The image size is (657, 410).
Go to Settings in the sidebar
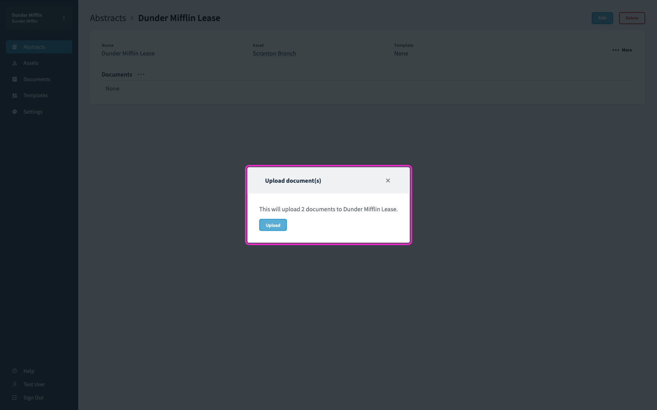click(39, 112)
